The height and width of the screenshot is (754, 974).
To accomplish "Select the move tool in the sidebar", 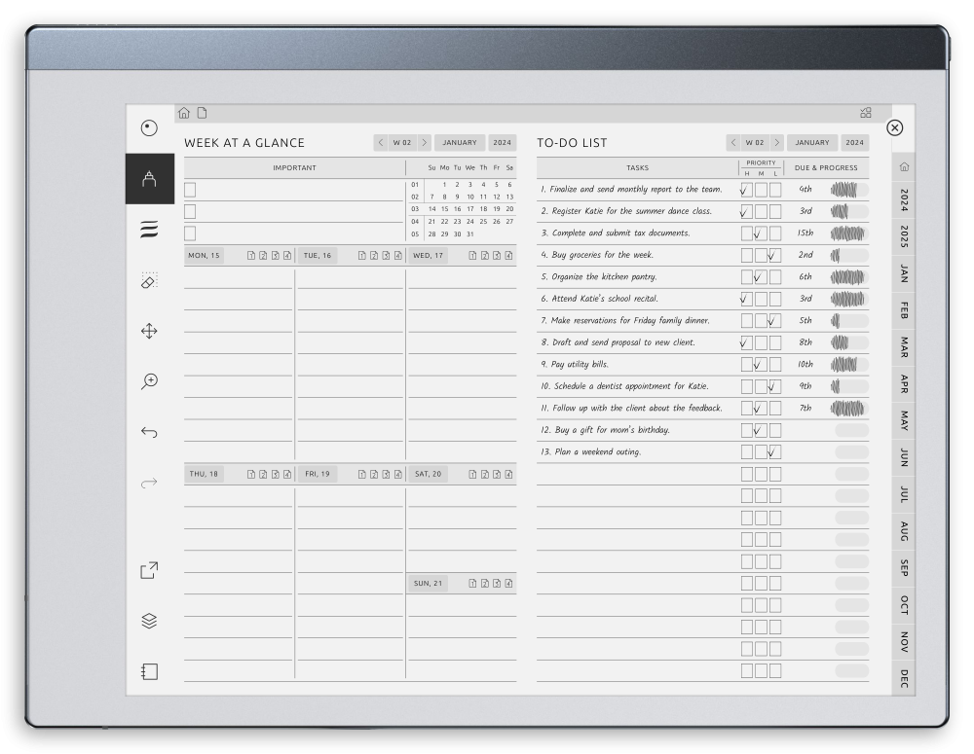I will pyautogui.click(x=148, y=332).
